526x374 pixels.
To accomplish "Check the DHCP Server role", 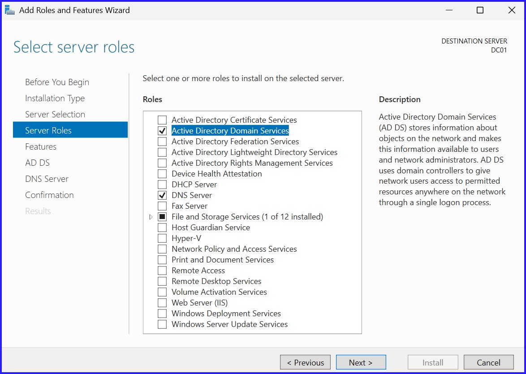I will 163,184.
